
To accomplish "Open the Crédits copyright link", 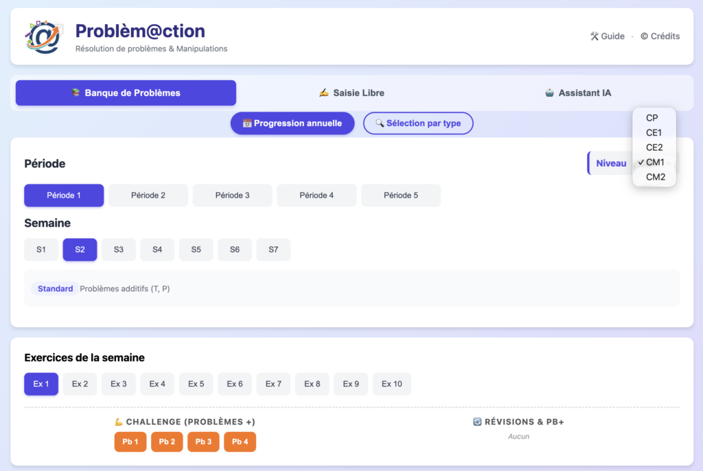I will [660, 36].
